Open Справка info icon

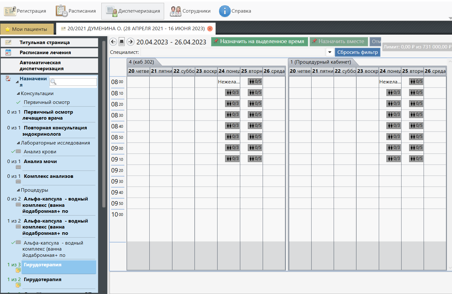click(x=225, y=11)
